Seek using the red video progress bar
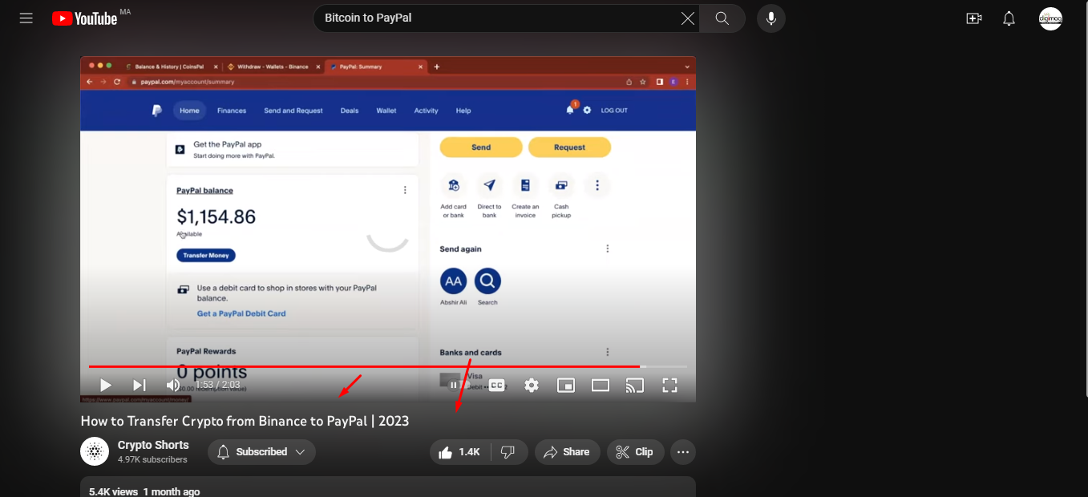 click(x=388, y=366)
